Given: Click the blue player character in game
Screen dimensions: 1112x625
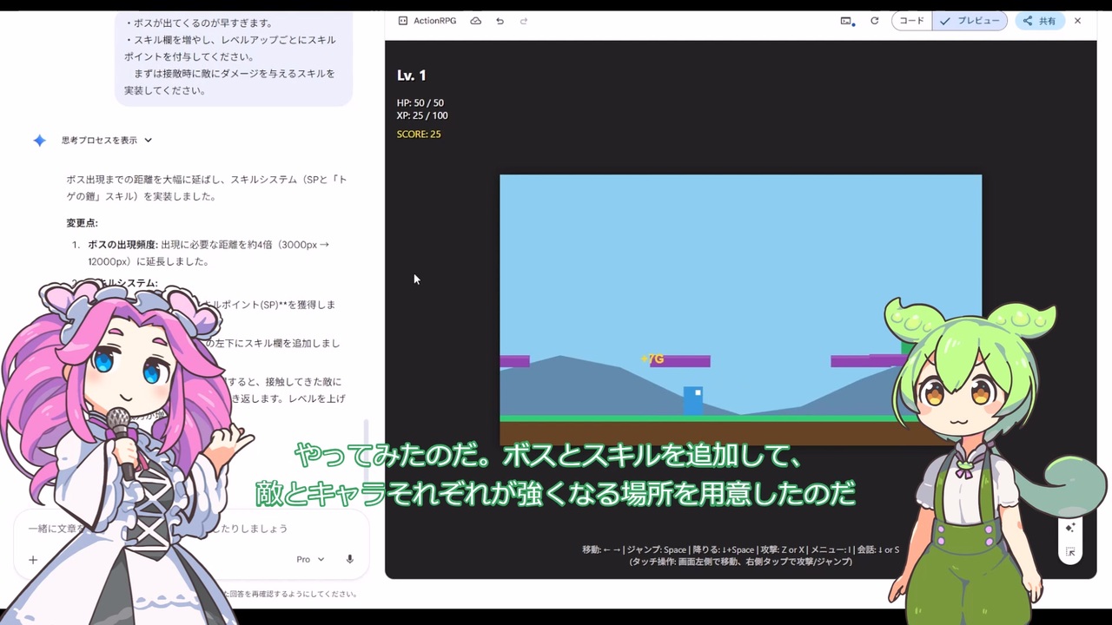Looking at the screenshot, I should point(693,401).
